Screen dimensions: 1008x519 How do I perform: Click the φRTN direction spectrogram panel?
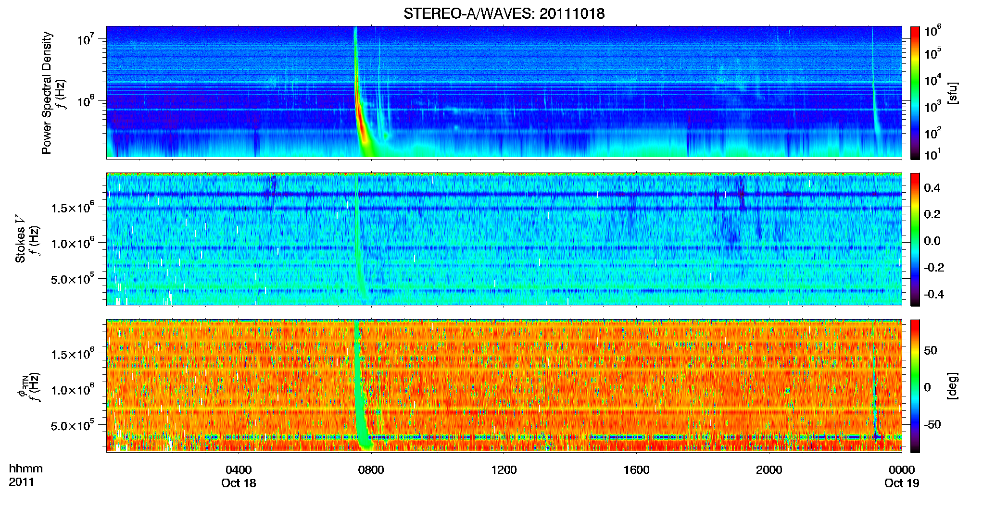[504, 385]
